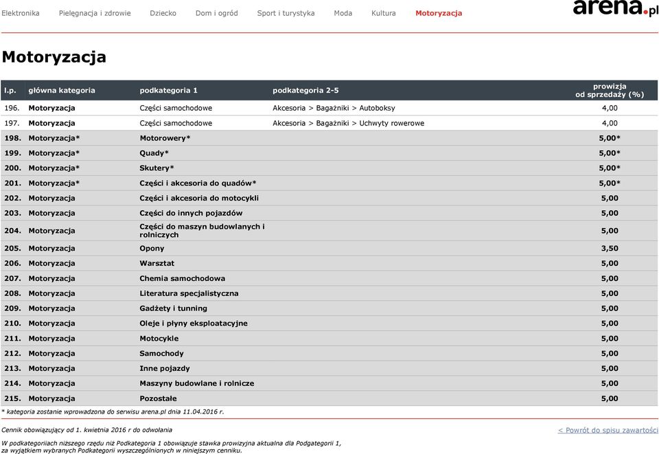Click the podkategoria 1 column header
This screenshot has width=659, height=454.
169,91
